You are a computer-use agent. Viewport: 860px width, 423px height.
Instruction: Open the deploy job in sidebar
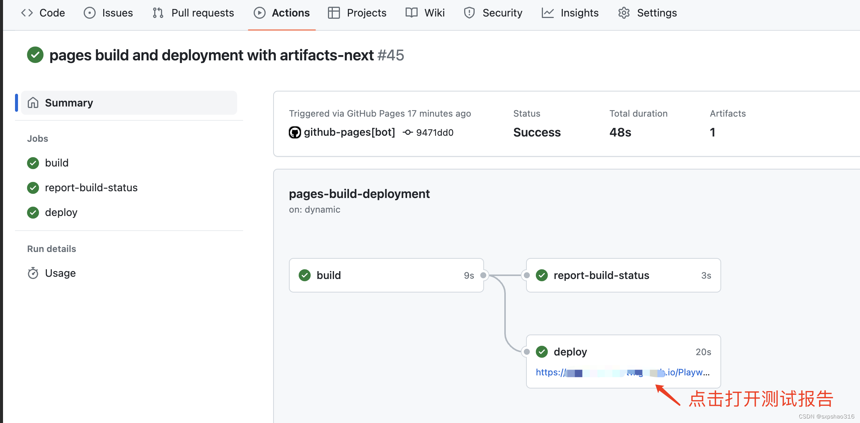tap(61, 212)
